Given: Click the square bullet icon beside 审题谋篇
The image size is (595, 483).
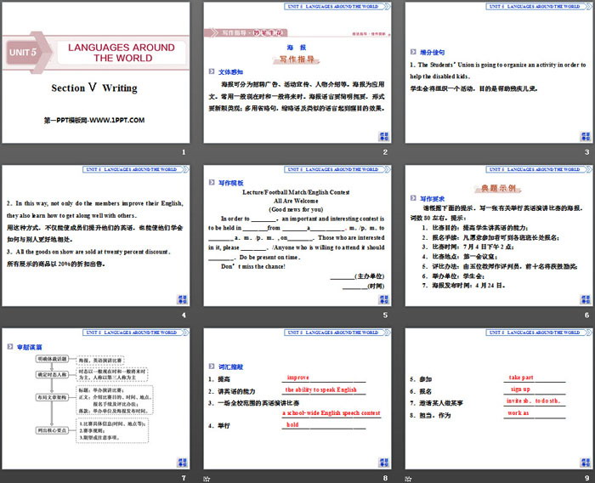Looking at the screenshot, I should (x=10, y=346).
